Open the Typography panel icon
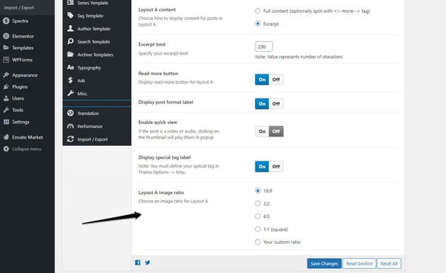446x273 pixels. (x=71, y=67)
